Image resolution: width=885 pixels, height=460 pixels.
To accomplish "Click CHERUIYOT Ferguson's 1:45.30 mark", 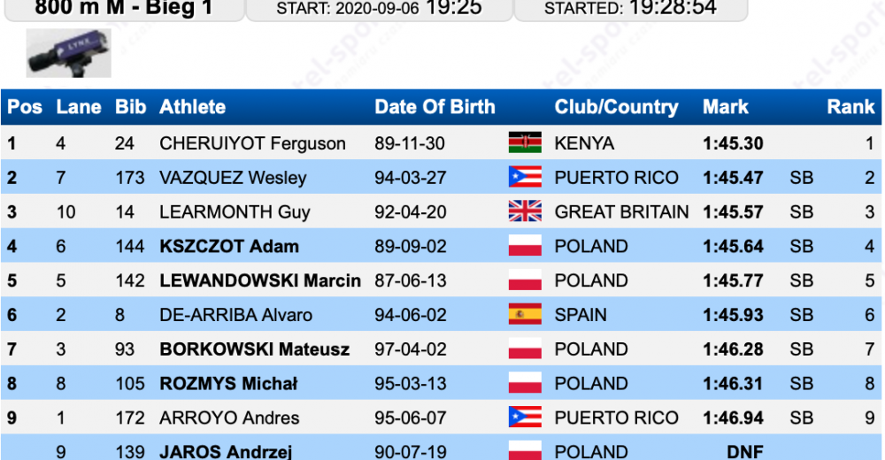I will [x=733, y=143].
